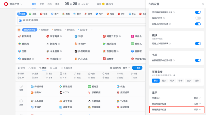Open the 侧边栏显示位置 dropdown

197,104
